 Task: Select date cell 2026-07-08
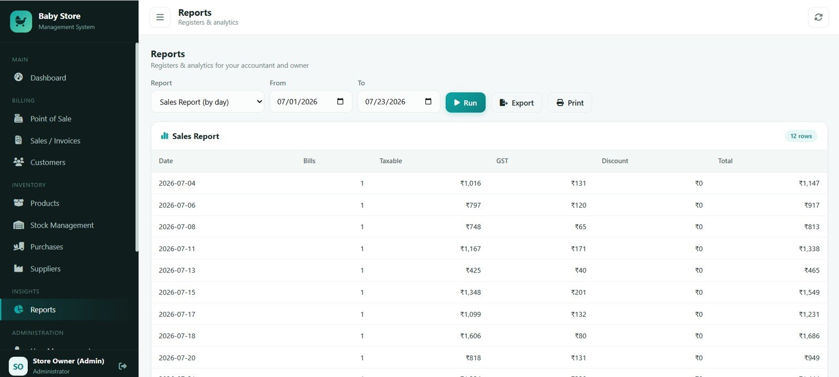[x=177, y=227]
